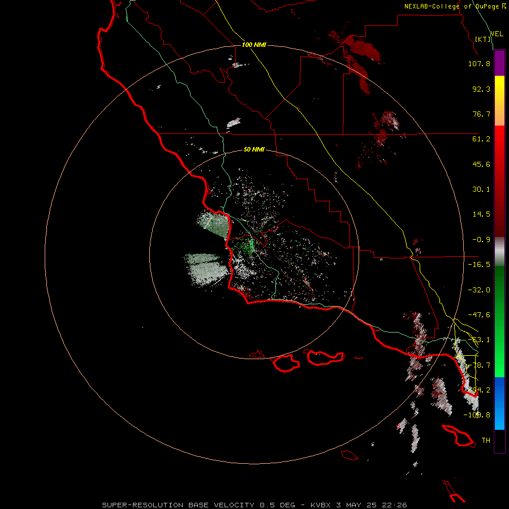This screenshot has height=509, width=509.
Task: Select the -32.0 scale value
Action: click(479, 290)
